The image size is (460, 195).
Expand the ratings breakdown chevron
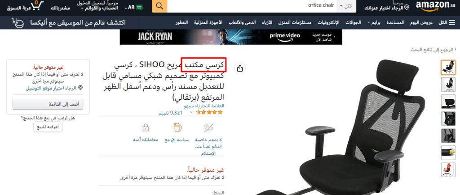[191, 112]
